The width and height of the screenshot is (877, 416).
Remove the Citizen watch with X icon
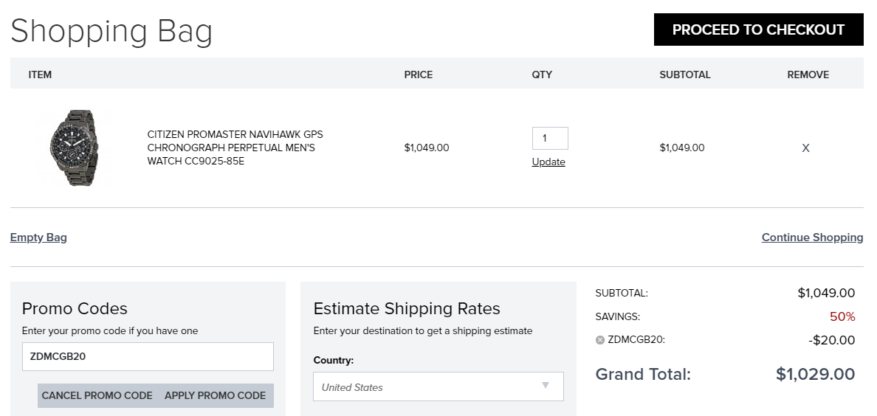point(805,148)
